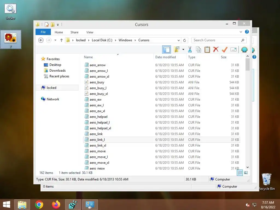Sort by the Type column header
The height and width of the screenshot is (210, 280).
[x=203, y=57]
